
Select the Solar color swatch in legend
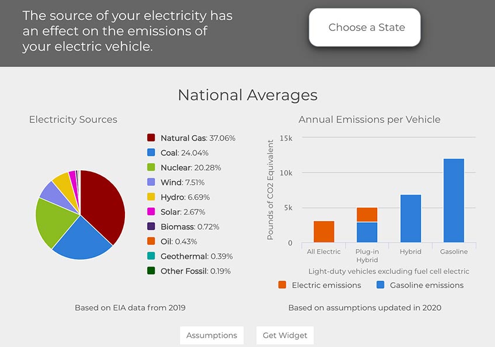(x=152, y=212)
